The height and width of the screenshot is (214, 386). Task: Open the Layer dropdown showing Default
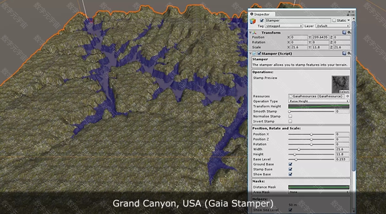pyautogui.click(x=332, y=26)
